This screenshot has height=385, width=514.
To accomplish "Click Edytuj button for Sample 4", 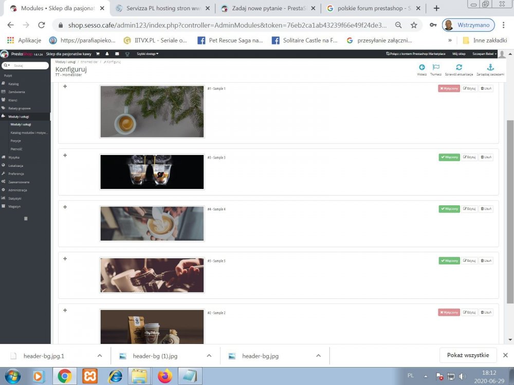I will (469, 209).
